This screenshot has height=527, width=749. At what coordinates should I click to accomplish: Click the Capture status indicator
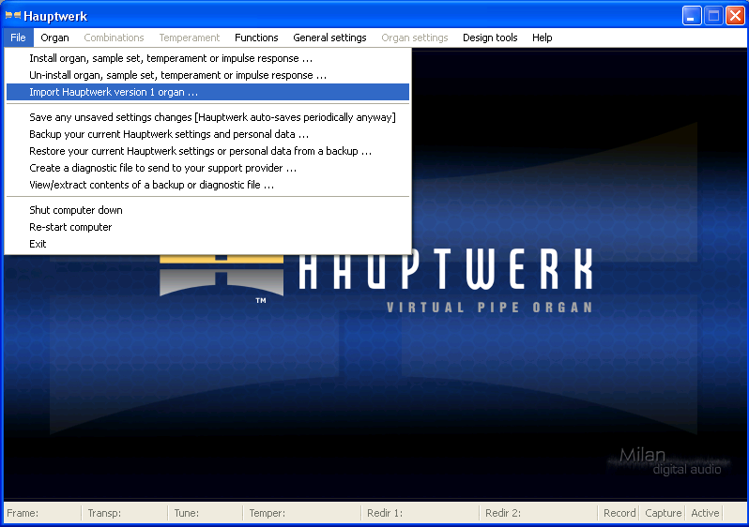pos(663,513)
